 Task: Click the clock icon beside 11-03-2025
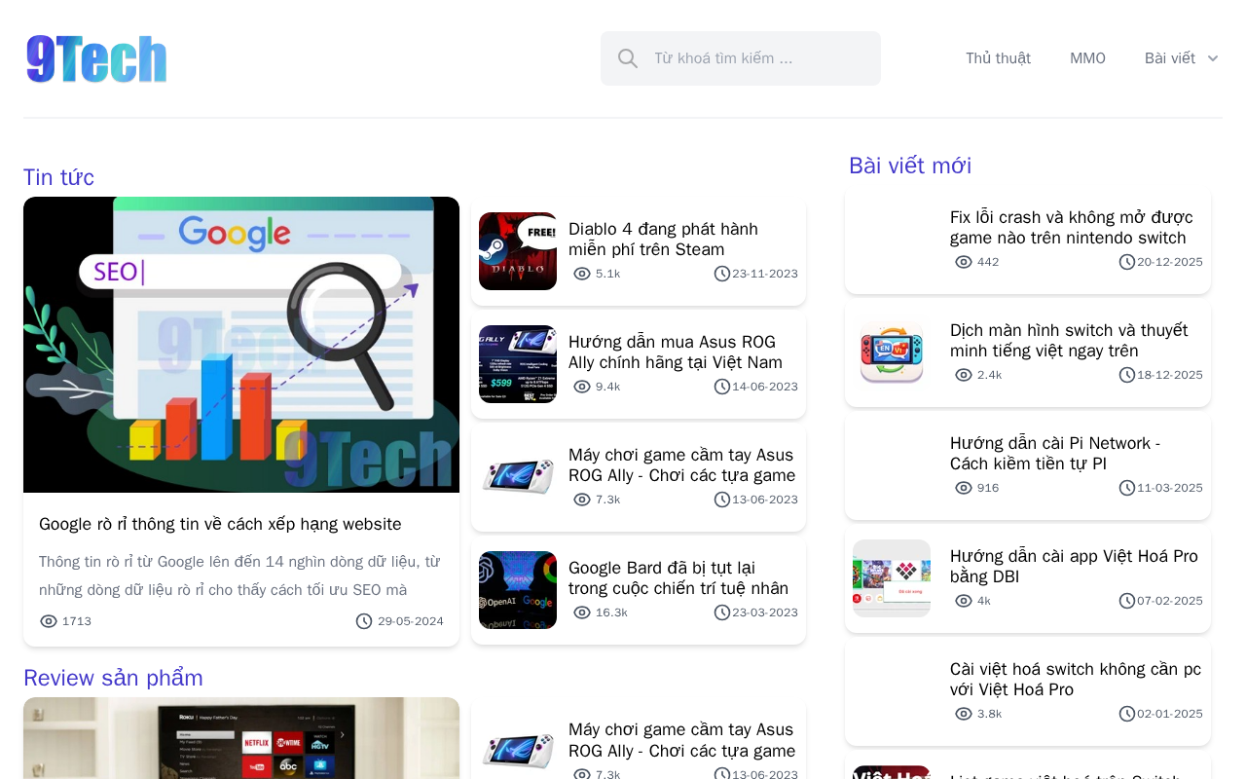coord(1127,488)
